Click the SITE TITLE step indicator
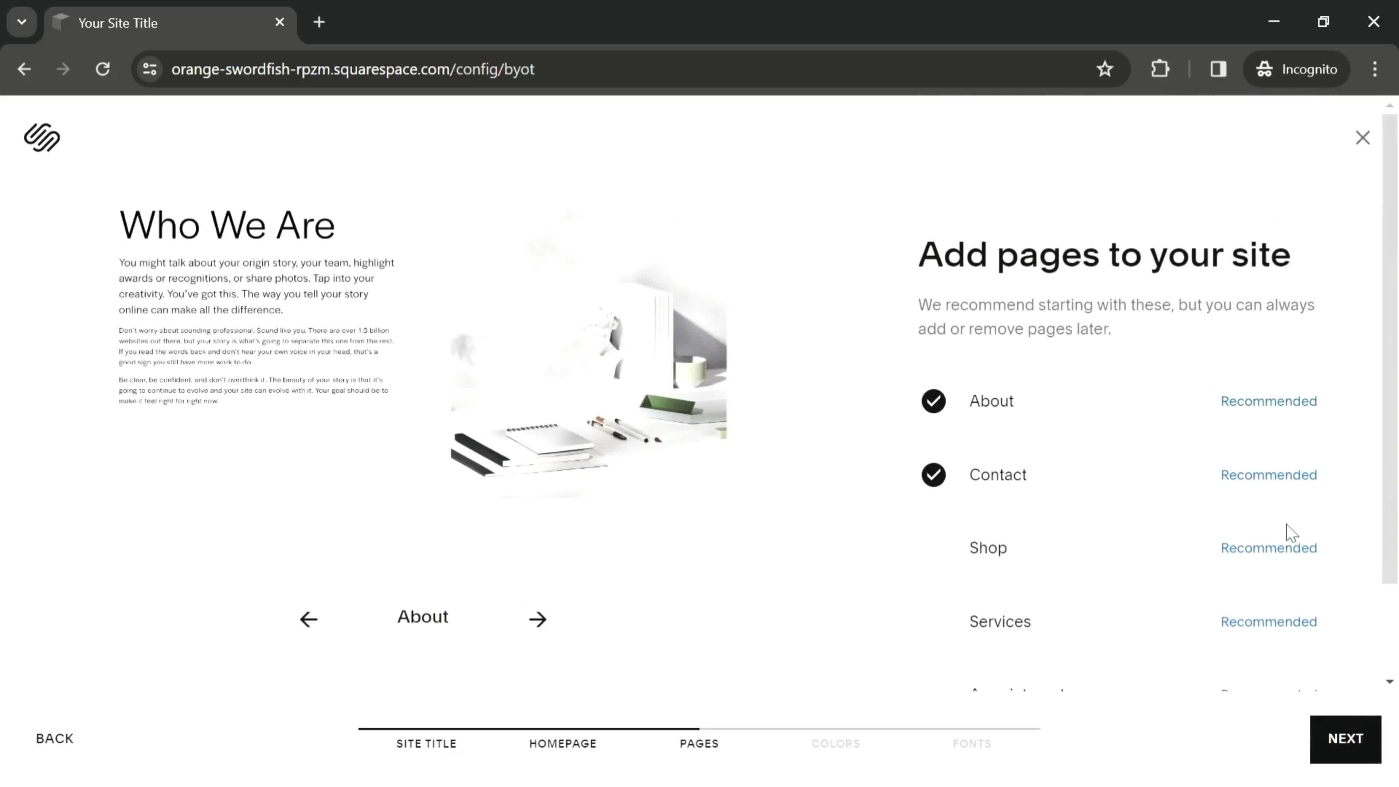The image size is (1399, 787). 427,743
